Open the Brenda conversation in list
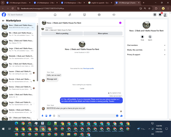The width and height of the screenshot is (171, 137). pyautogui.click(x=18, y=80)
